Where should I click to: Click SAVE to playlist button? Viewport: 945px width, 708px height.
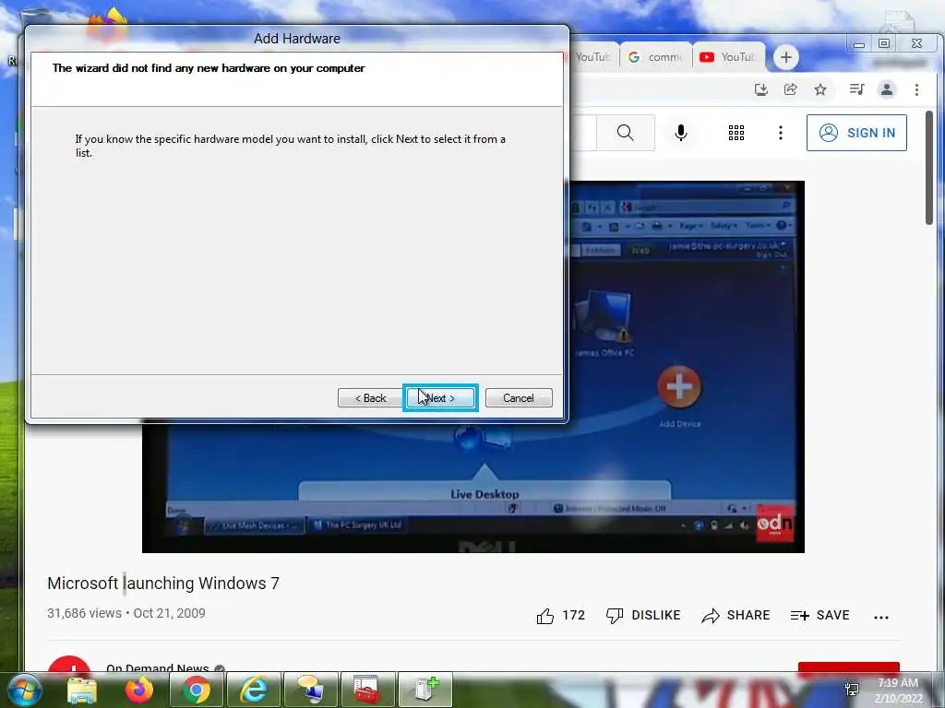(819, 615)
